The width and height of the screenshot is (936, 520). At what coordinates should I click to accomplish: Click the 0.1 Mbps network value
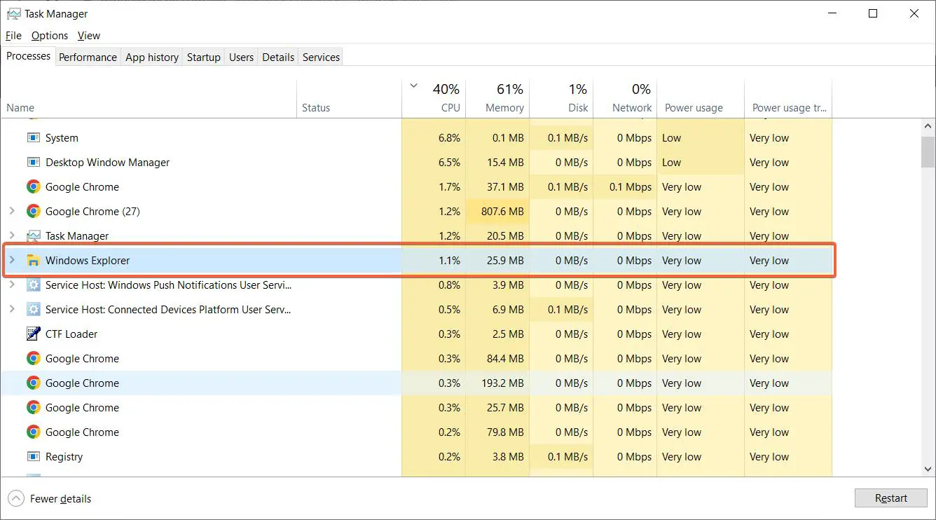[631, 187]
